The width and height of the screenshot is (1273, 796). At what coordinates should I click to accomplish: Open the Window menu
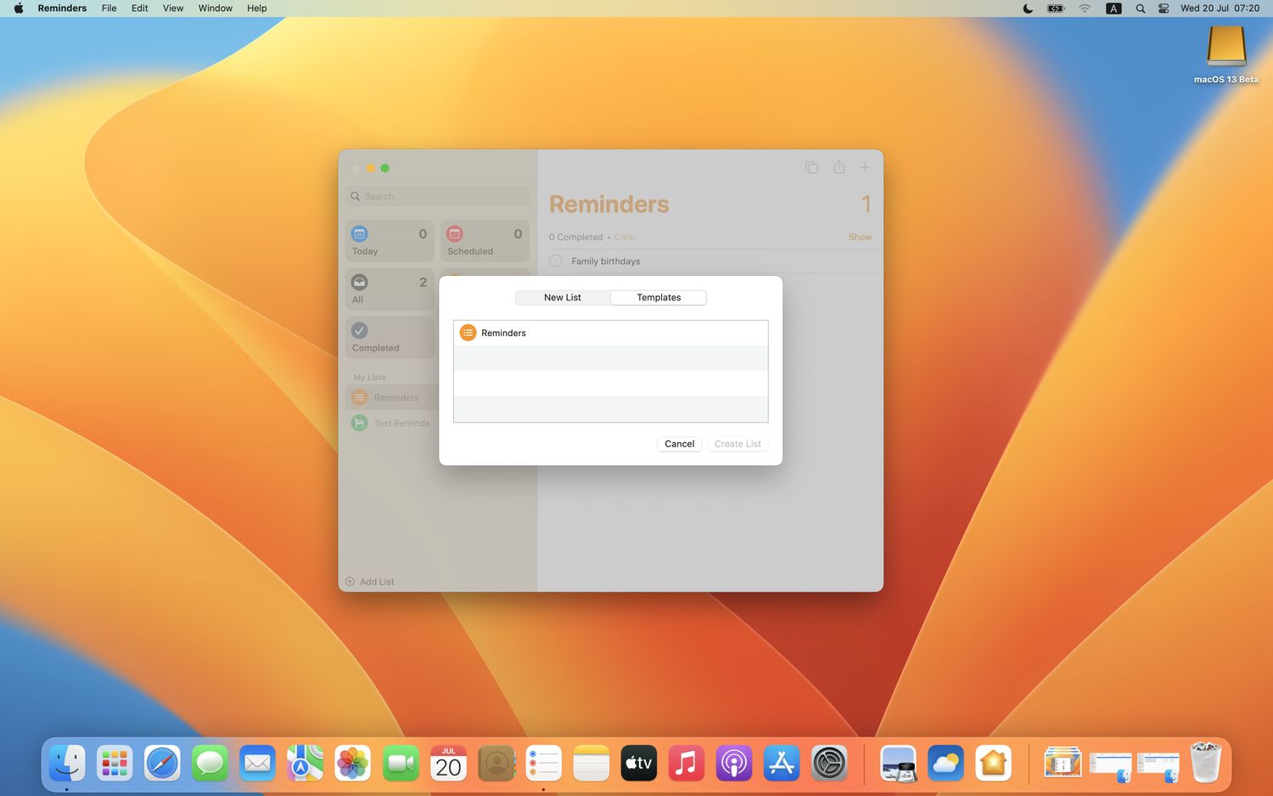(216, 8)
